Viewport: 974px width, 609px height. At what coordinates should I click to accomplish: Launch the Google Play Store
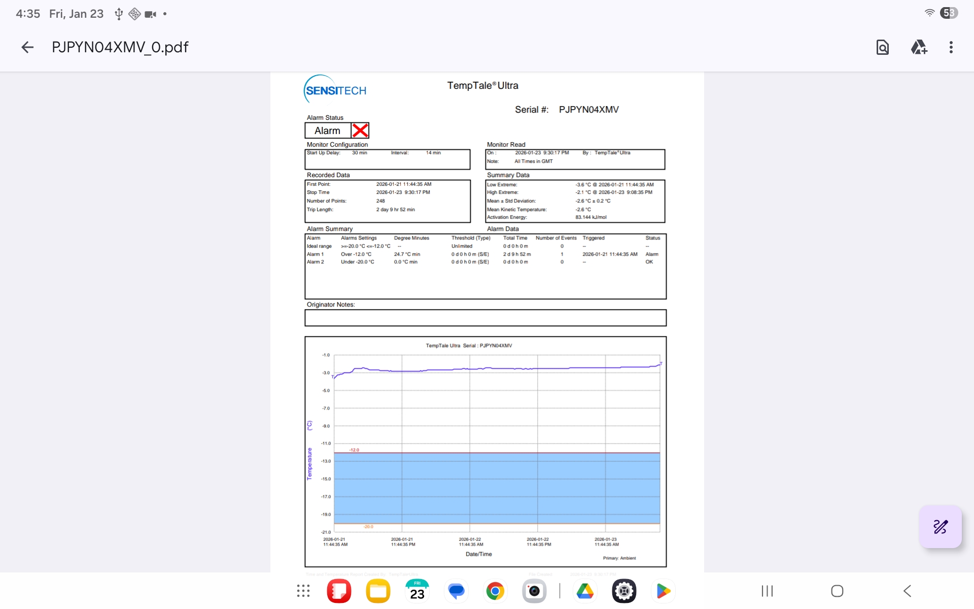click(663, 591)
